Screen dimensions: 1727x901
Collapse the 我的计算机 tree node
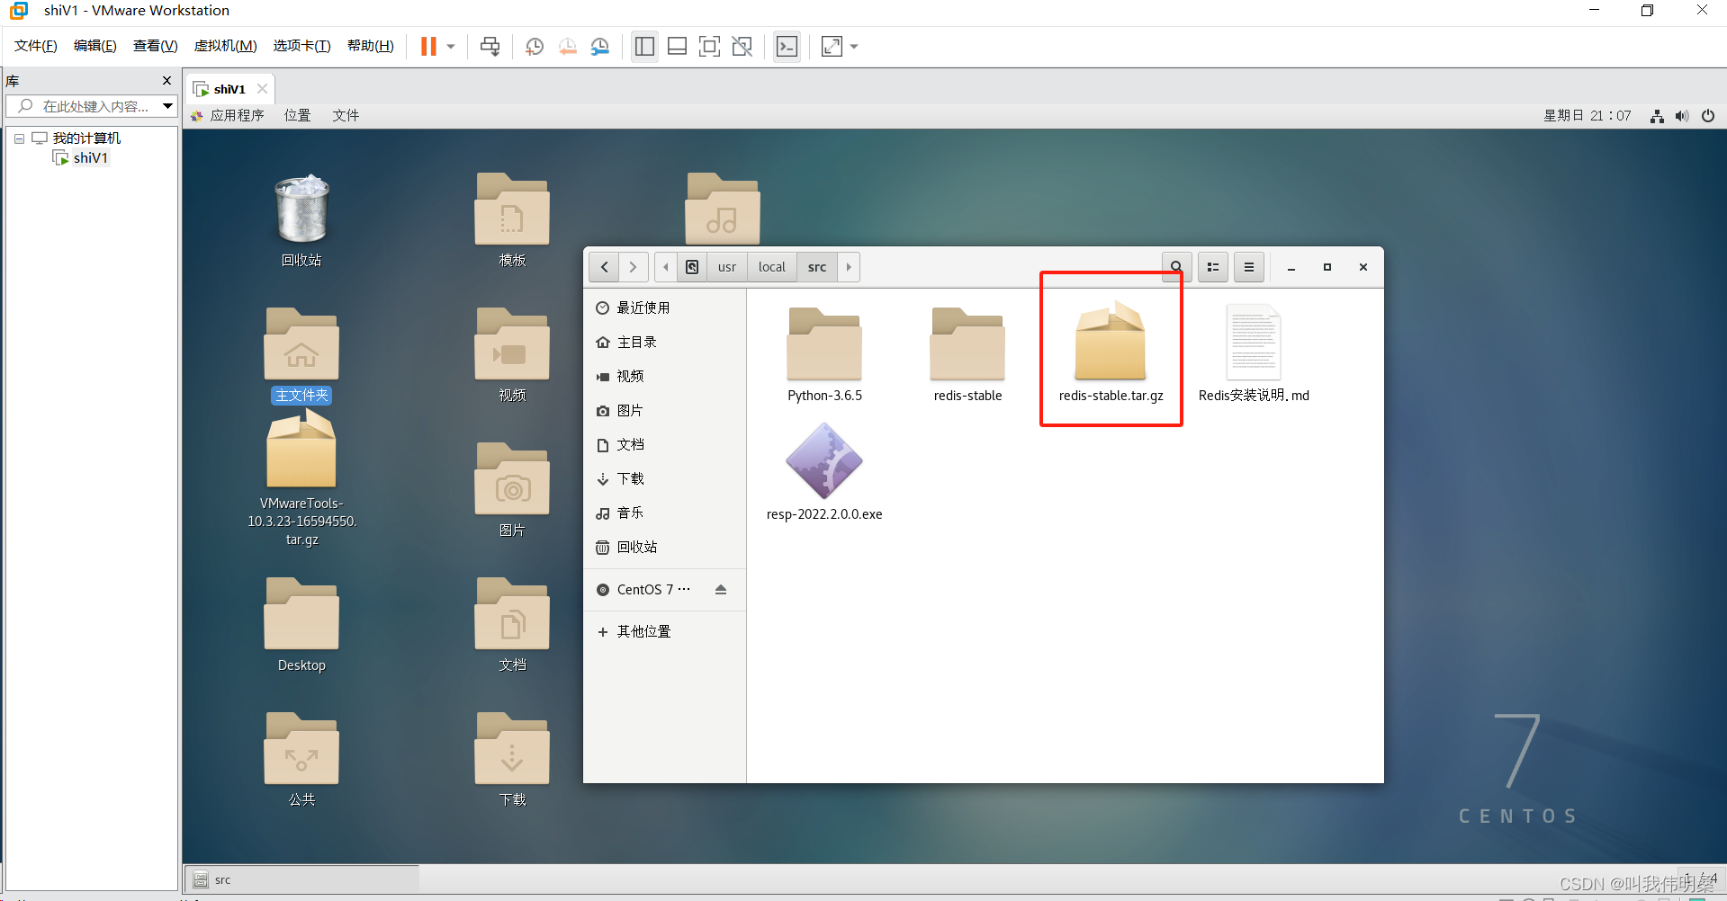(x=19, y=138)
